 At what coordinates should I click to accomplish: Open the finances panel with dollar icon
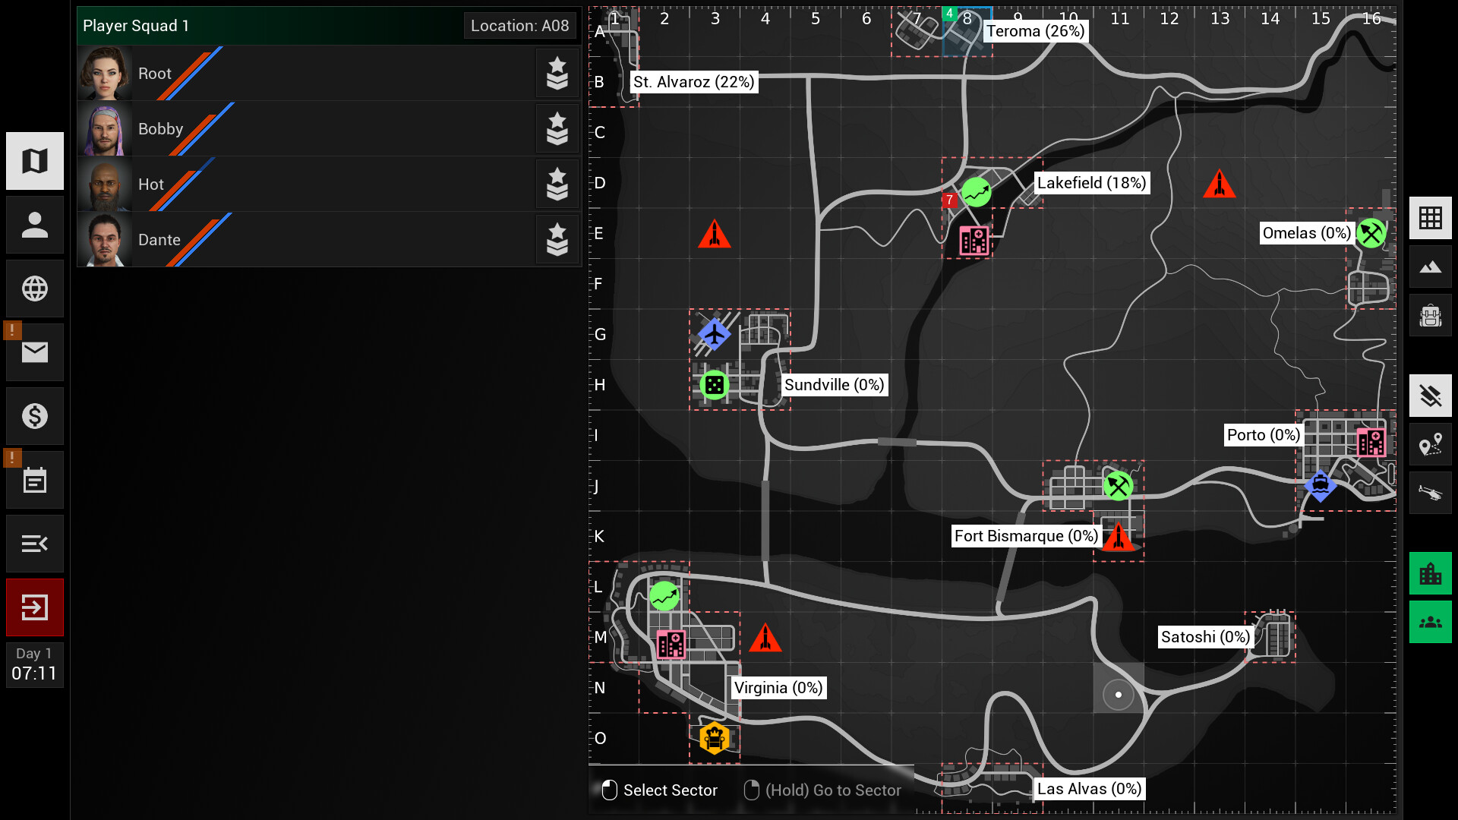[x=34, y=415]
